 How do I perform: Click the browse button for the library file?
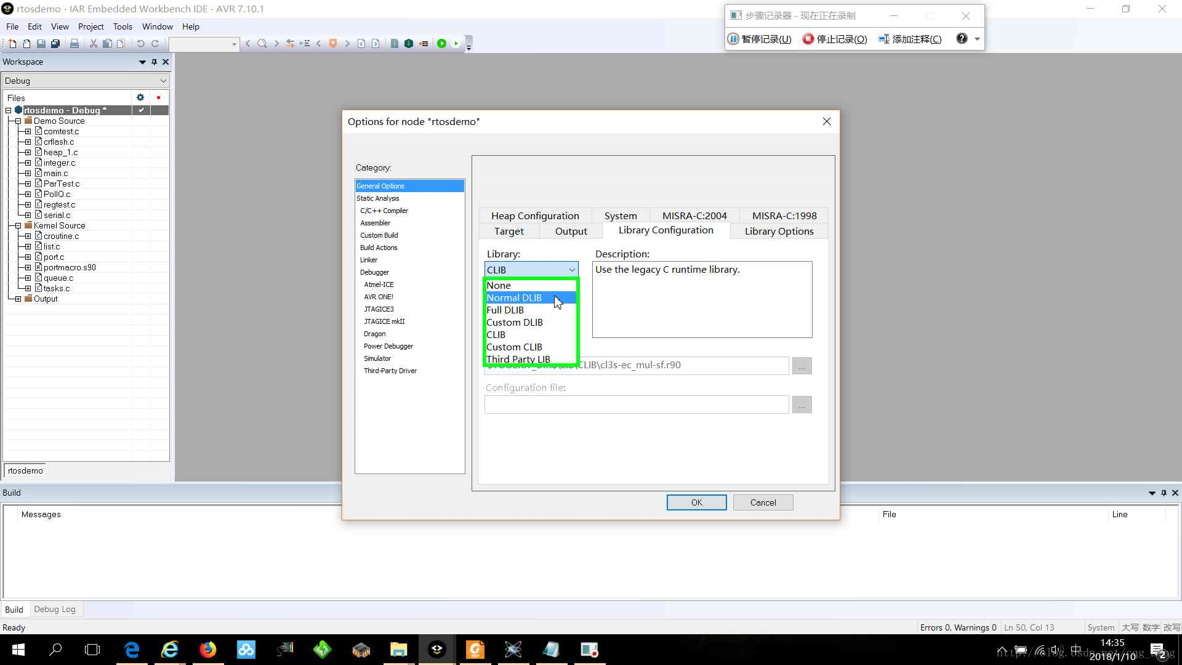(802, 366)
